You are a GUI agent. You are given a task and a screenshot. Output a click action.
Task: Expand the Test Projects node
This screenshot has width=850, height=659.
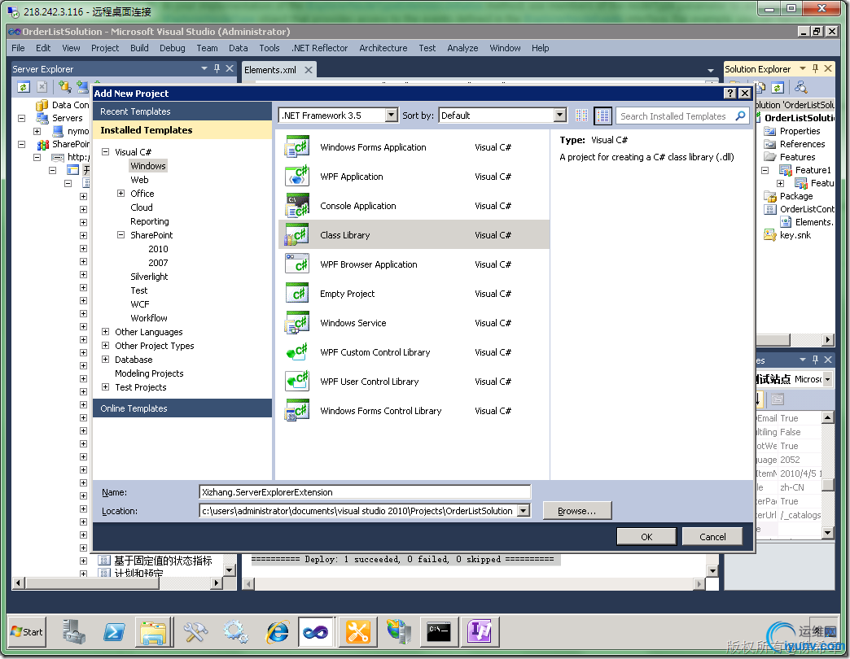click(x=106, y=387)
